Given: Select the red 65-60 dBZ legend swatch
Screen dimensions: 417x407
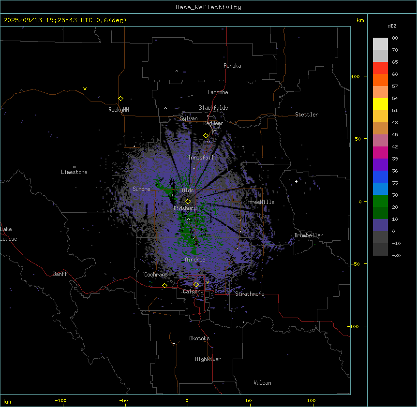Looking at the screenshot, I should pos(380,68).
